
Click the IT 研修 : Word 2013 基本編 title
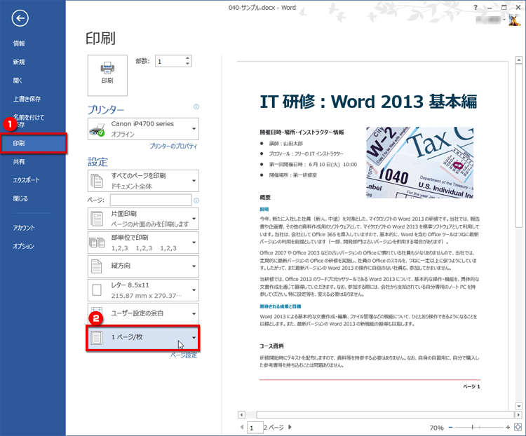pyautogui.click(x=368, y=102)
